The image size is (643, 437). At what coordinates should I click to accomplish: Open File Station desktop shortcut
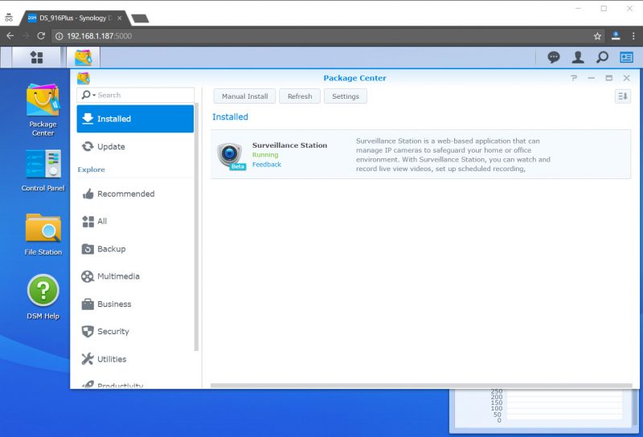43,234
